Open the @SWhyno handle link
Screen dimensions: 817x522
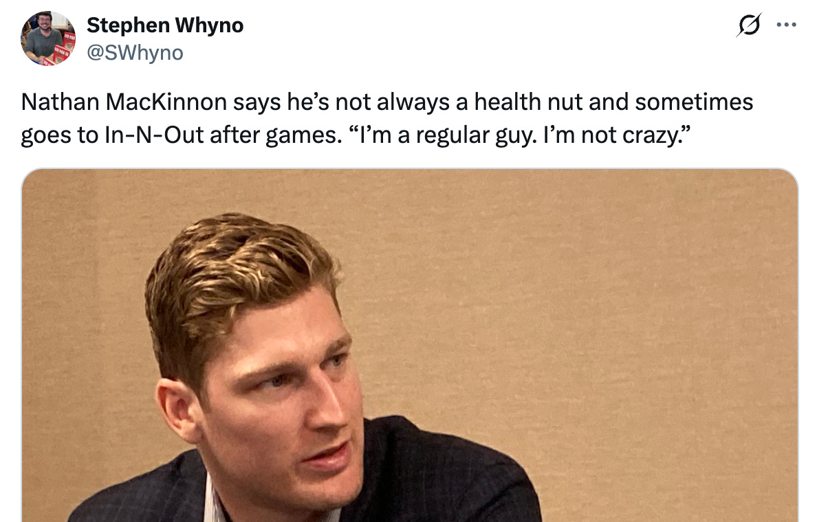(x=135, y=53)
